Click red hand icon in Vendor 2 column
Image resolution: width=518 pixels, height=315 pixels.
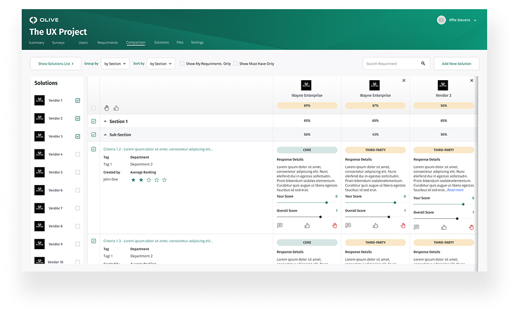pos(472,227)
